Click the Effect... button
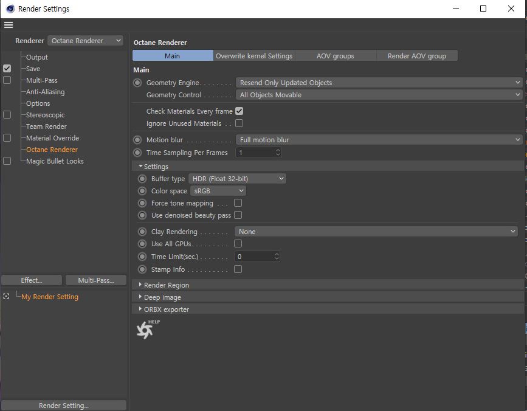527x411 pixels. point(32,280)
